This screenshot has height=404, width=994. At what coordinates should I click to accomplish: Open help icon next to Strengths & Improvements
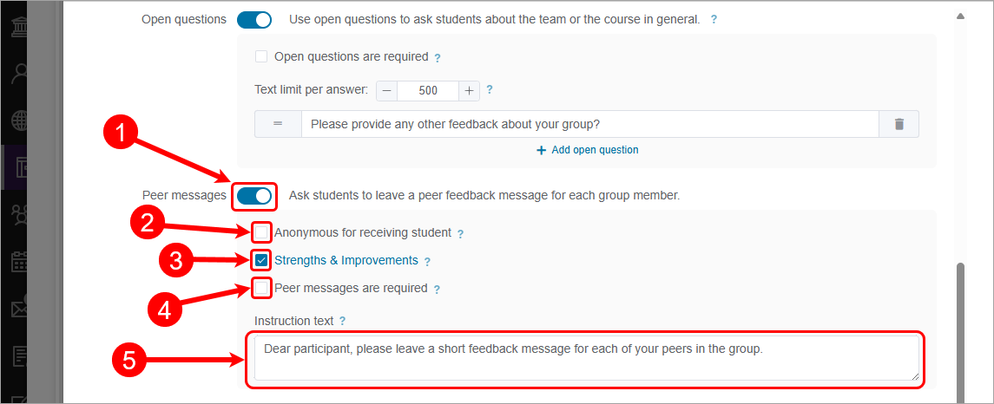pos(427,261)
